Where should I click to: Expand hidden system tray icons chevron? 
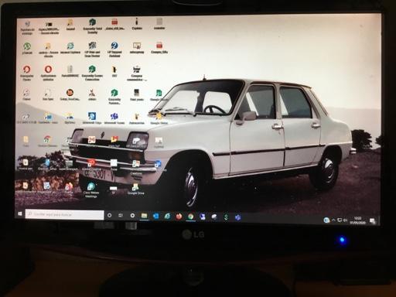(x=333, y=220)
